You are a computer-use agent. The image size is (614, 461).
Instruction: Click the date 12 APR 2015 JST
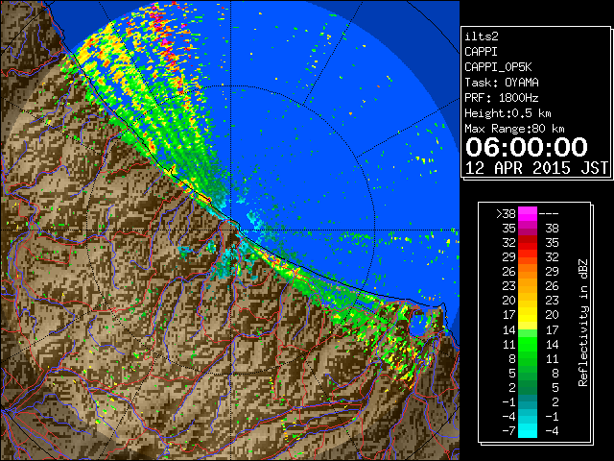click(536, 168)
